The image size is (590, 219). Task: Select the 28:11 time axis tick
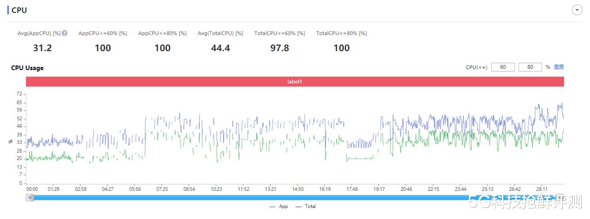pos(542,189)
